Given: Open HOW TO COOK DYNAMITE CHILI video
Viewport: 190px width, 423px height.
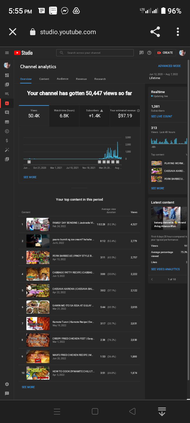Looking at the screenshot, I should (79, 373).
